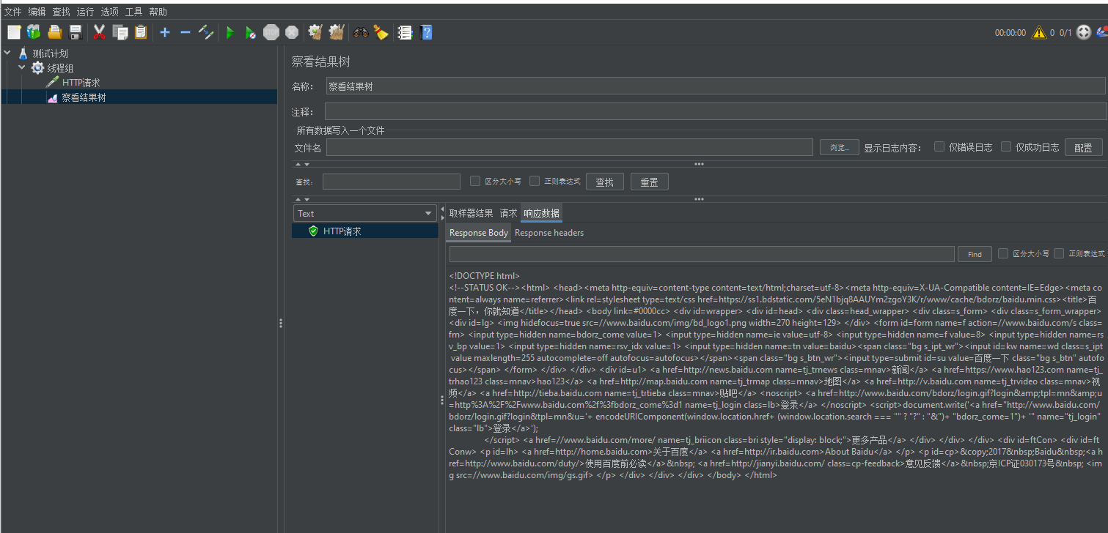Switch to the Response headers tab

(x=549, y=233)
